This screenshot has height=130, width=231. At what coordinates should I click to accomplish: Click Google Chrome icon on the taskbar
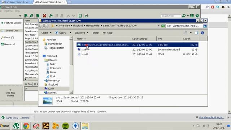pos(26,126)
